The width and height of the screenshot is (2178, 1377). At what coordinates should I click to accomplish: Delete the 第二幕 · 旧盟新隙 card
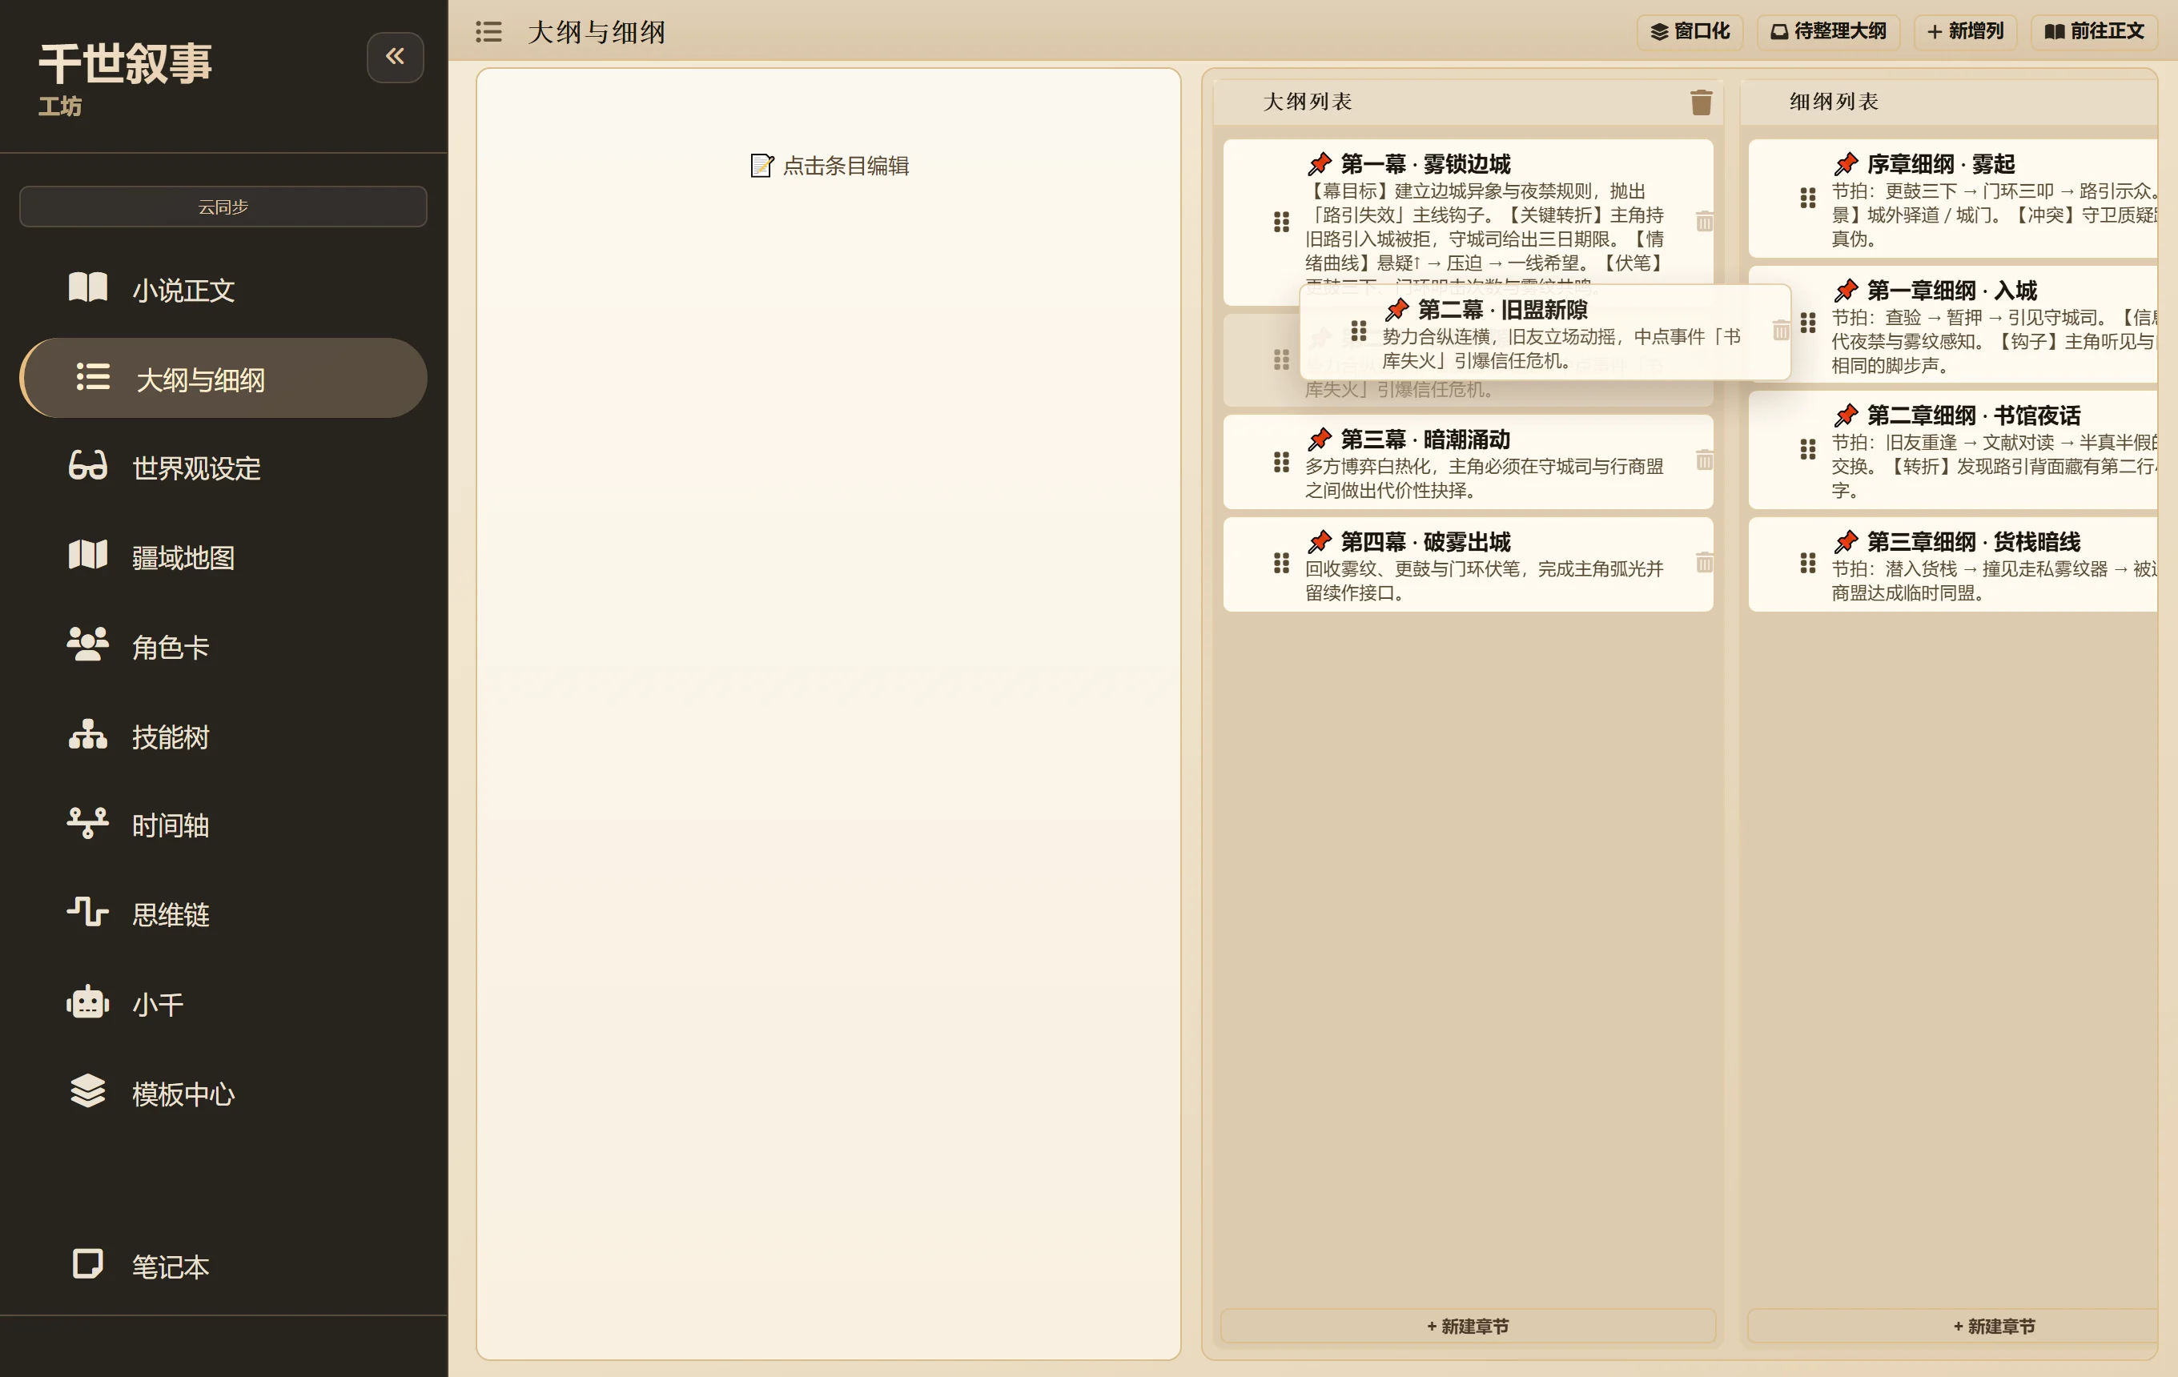click(1781, 331)
